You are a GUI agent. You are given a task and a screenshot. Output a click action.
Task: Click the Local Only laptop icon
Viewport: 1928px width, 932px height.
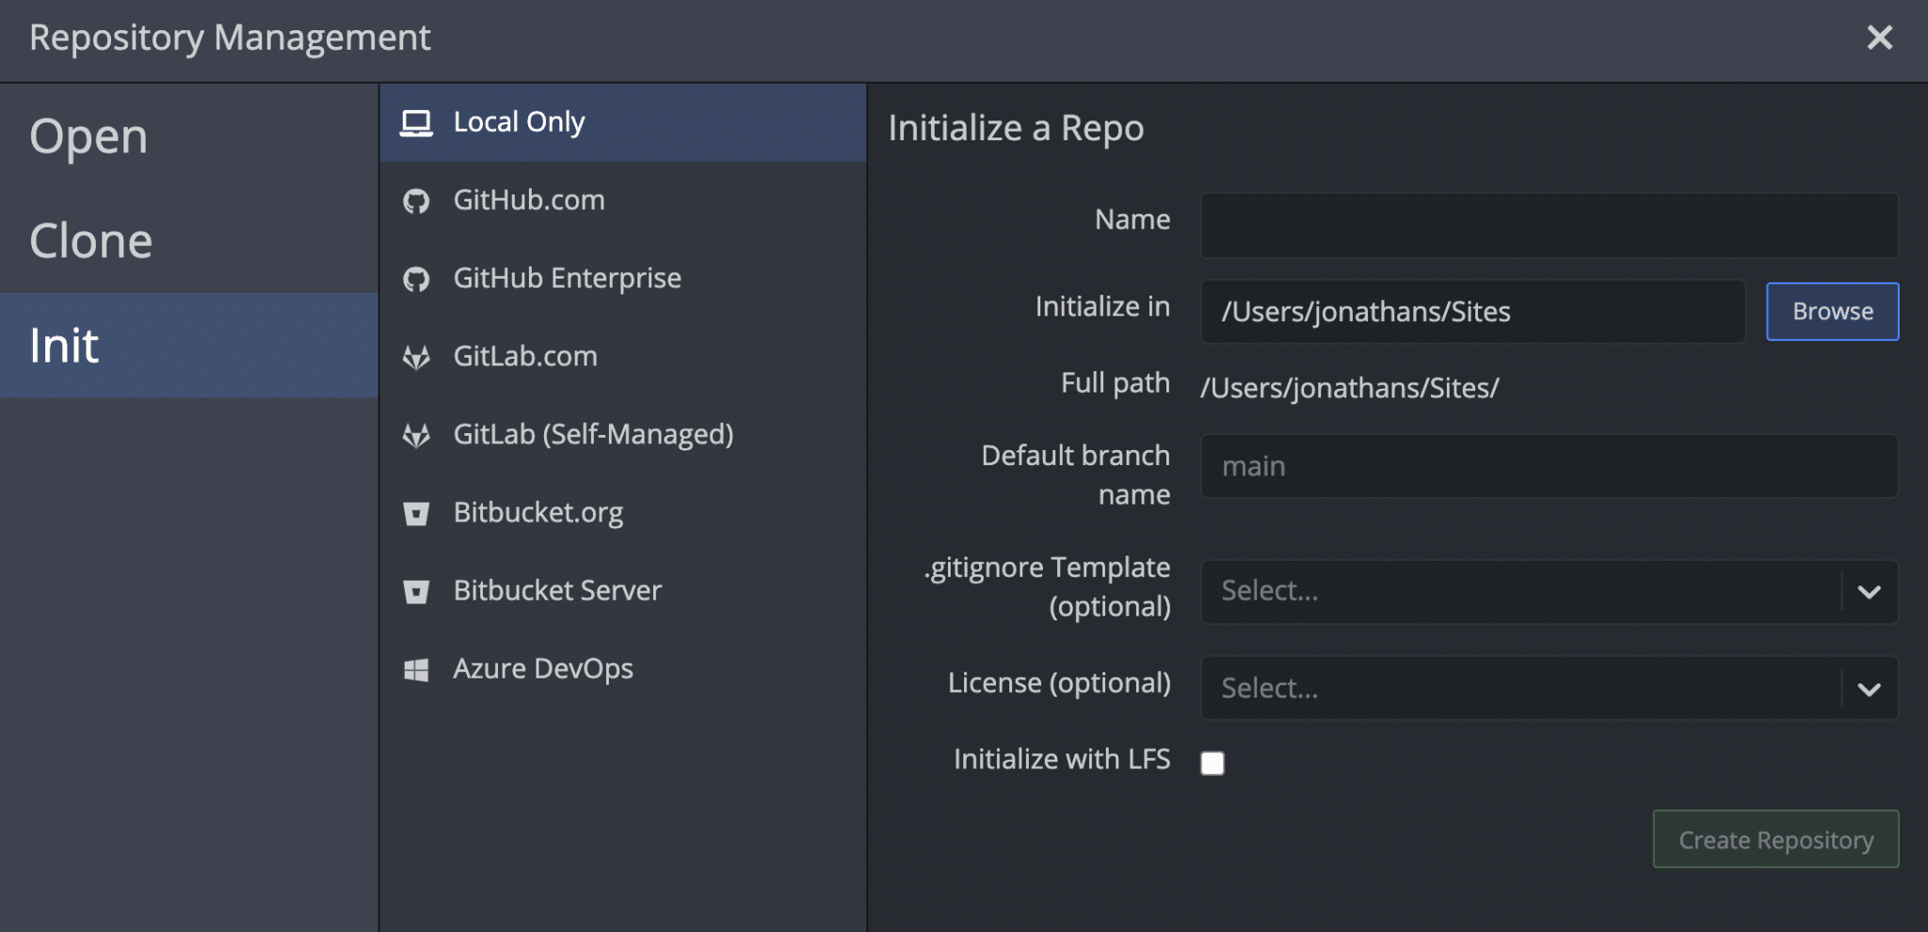[x=416, y=123]
